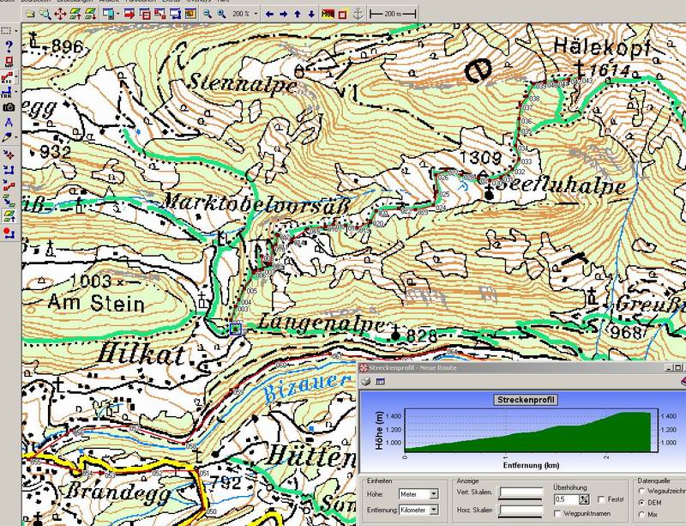Screen dimensions: 686x526
Task: Click the anchor icon in the top toolbar
Action: pos(358,14)
